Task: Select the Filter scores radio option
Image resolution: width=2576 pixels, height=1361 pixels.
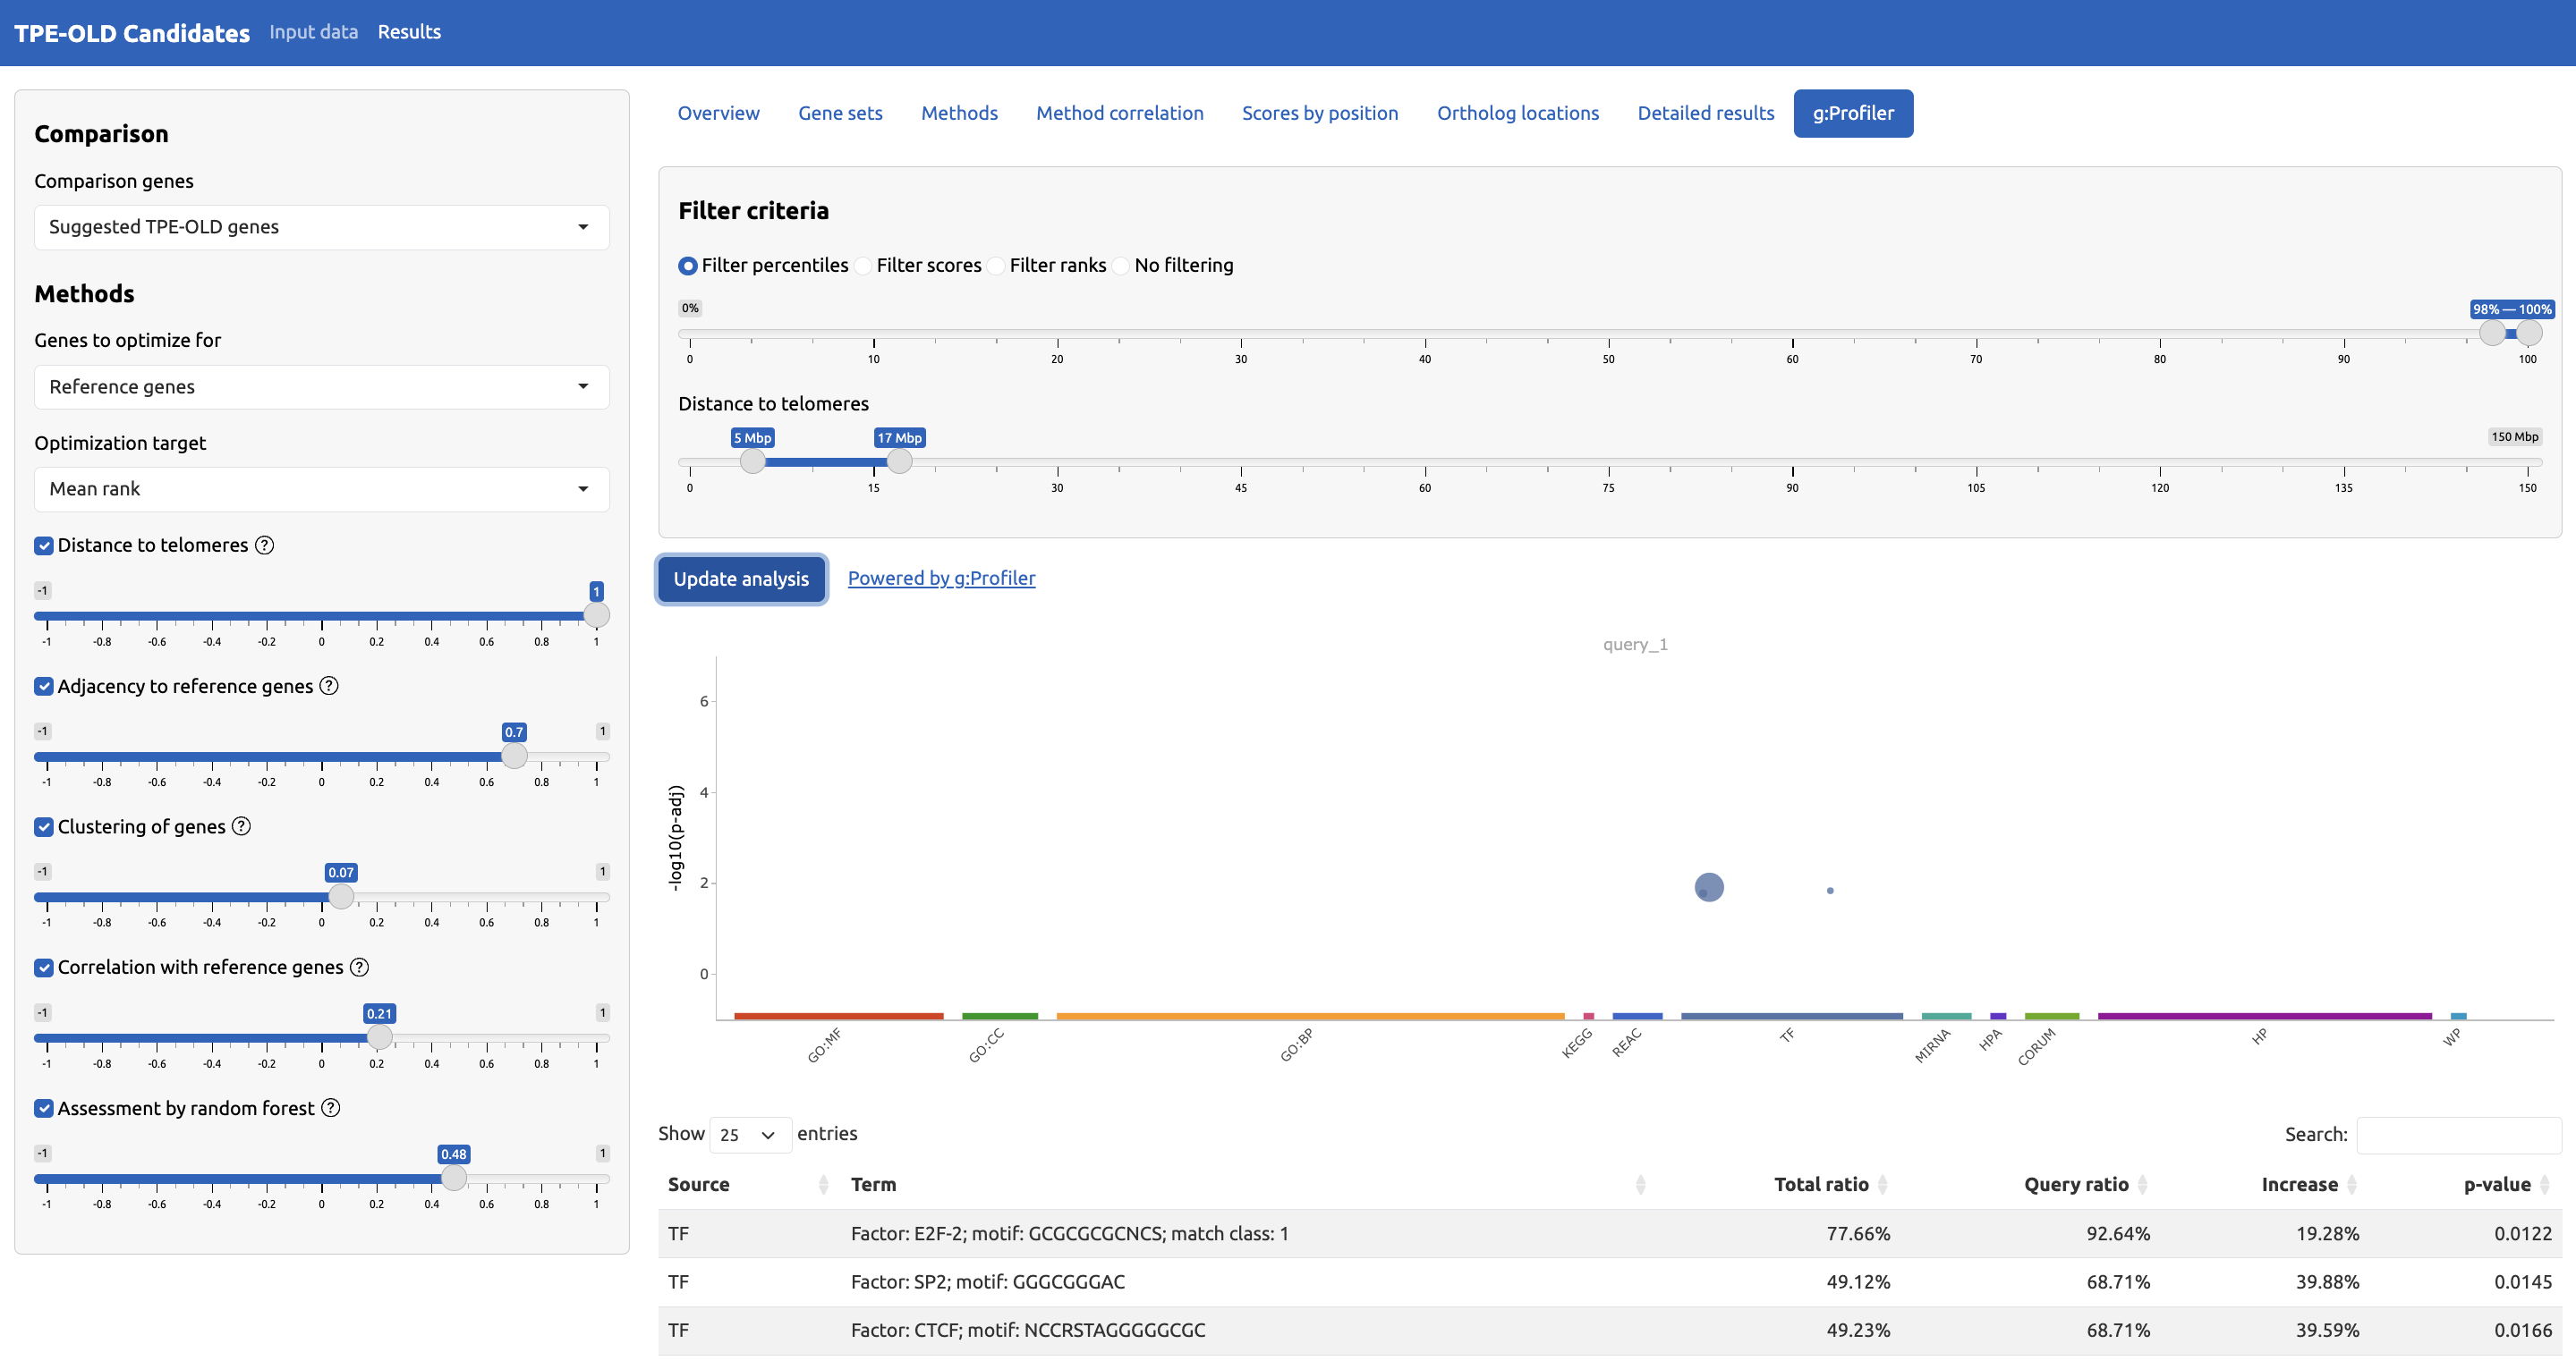Action: (x=863, y=266)
